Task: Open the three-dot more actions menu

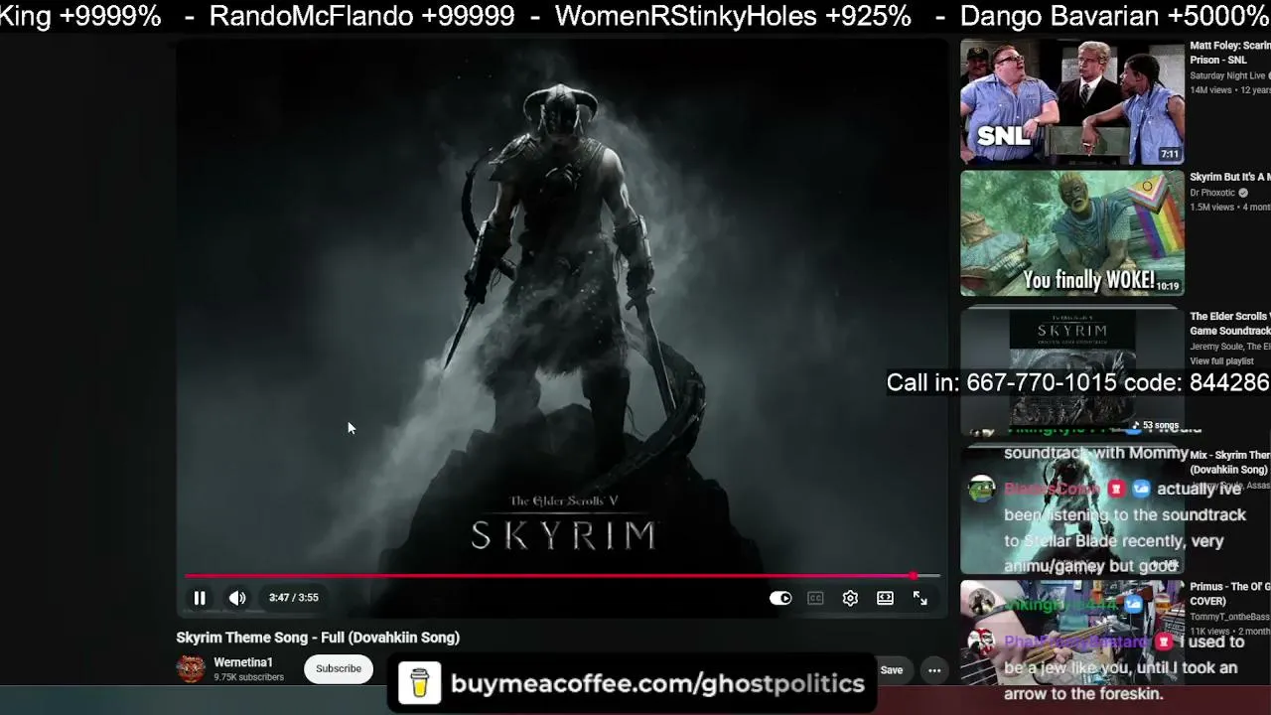Action: (x=934, y=670)
